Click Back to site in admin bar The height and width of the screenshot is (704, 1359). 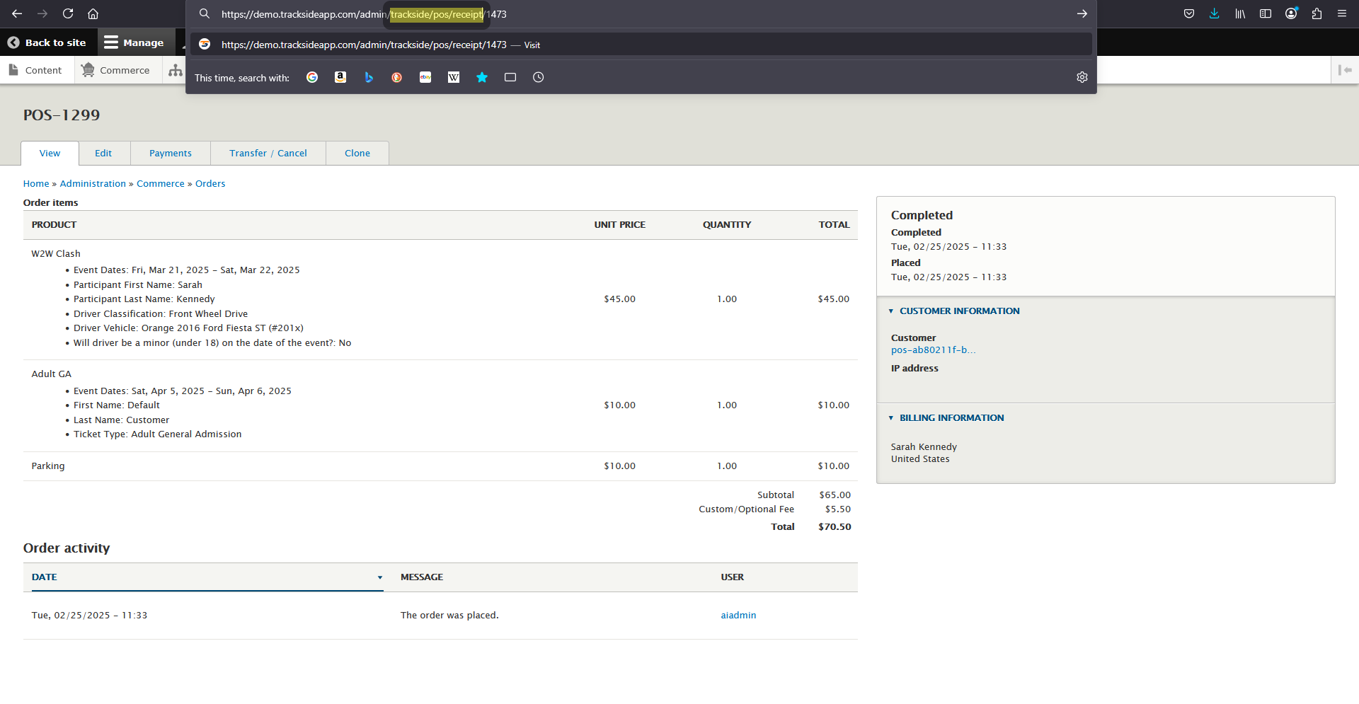47,42
